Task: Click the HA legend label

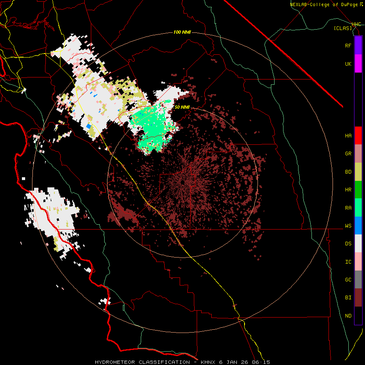Action: coord(348,135)
